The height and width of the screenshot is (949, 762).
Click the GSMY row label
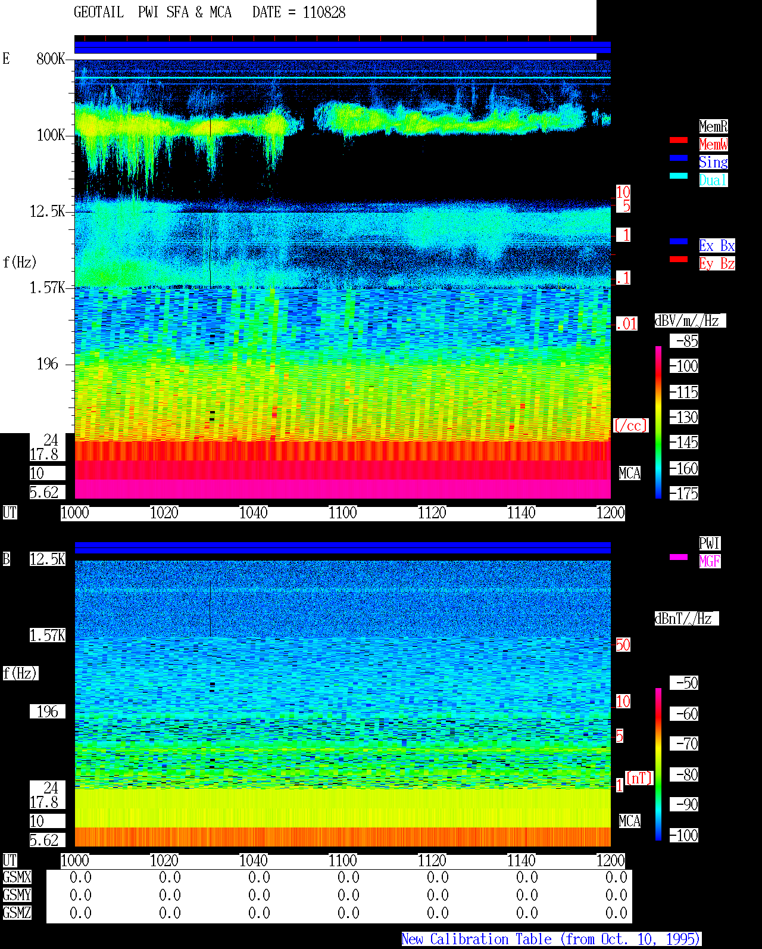17,895
